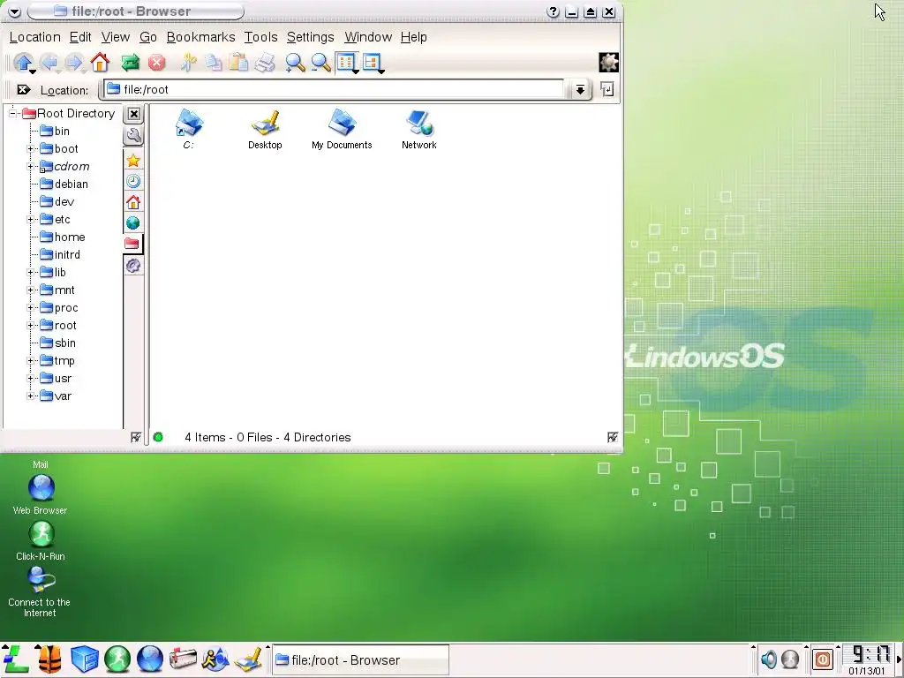Screen dimensions: 904x678
Task: Go up one directory with the Up arrow
Action: pyautogui.click(x=23, y=63)
